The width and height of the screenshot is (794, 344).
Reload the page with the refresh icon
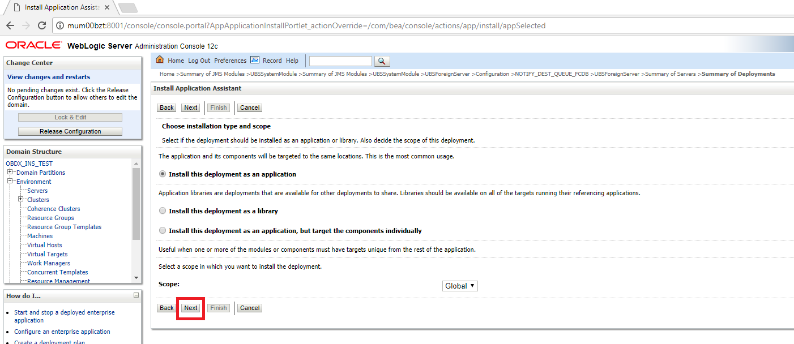pyautogui.click(x=42, y=25)
